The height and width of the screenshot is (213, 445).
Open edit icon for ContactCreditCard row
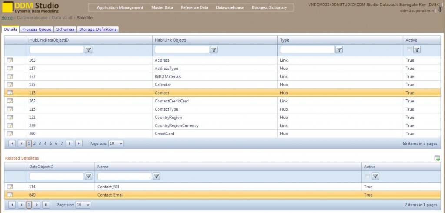(x=10, y=101)
